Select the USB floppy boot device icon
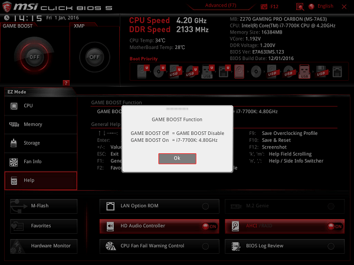354x265 pixels. tap(321, 72)
